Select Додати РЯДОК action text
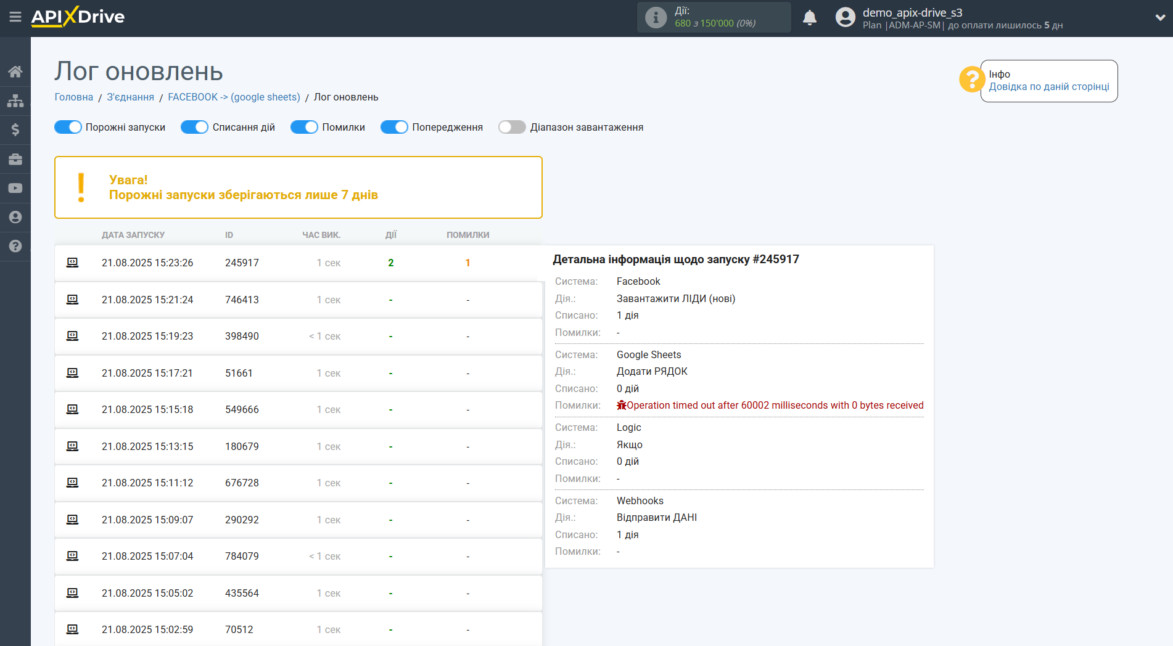The width and height of the screenshot is (1173, 646). tap(652, 371)
